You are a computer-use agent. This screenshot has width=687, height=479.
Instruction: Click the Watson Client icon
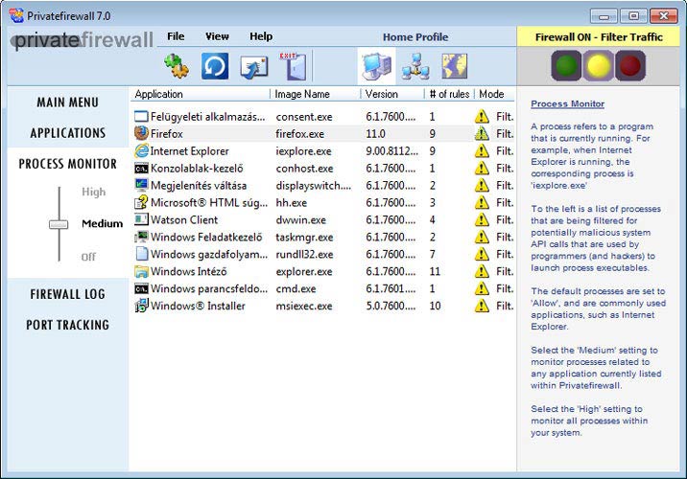click(141, 219)
